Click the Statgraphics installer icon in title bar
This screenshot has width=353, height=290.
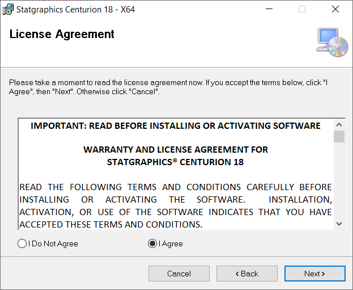8,10
